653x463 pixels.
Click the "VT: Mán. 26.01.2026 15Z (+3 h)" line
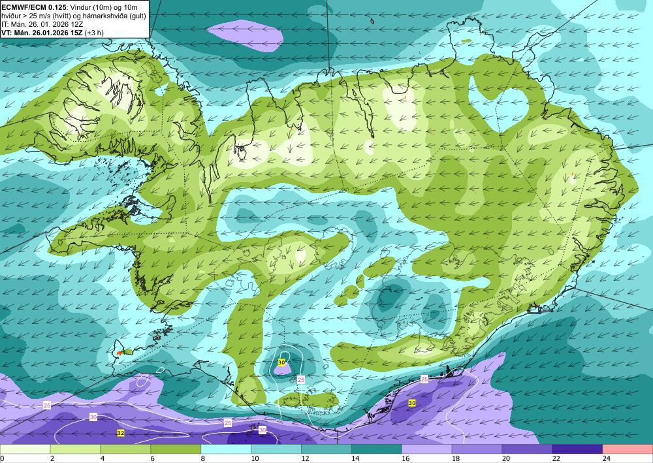(53, 33)
